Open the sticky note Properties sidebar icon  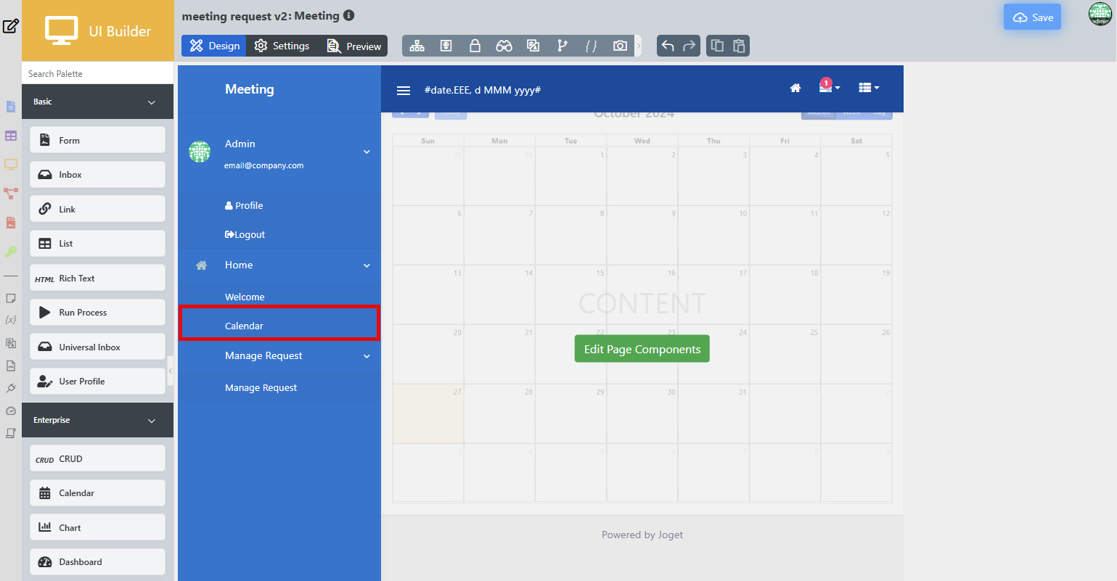(11, 298)
